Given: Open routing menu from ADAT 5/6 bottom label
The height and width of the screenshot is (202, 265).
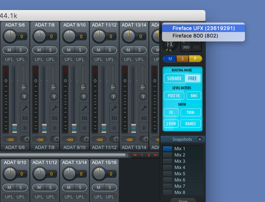Looking at the screenshot, I should pyautogui.click(x=15, y=147).
